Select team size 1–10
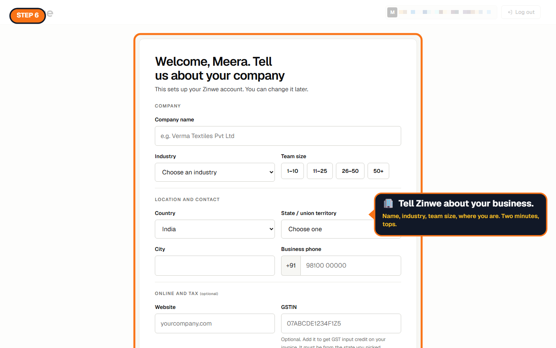This screenshot has height=348, width=556. (292, 171)
